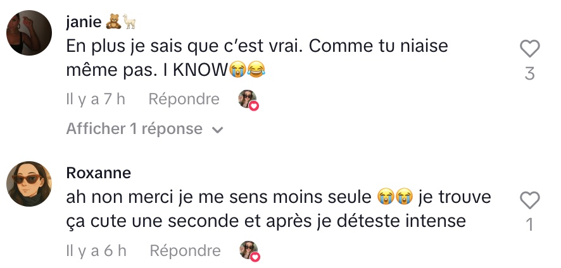Like Roxanne's comment with the heart
This screenshot has height=268, width=561.
(x=529, y=201)
